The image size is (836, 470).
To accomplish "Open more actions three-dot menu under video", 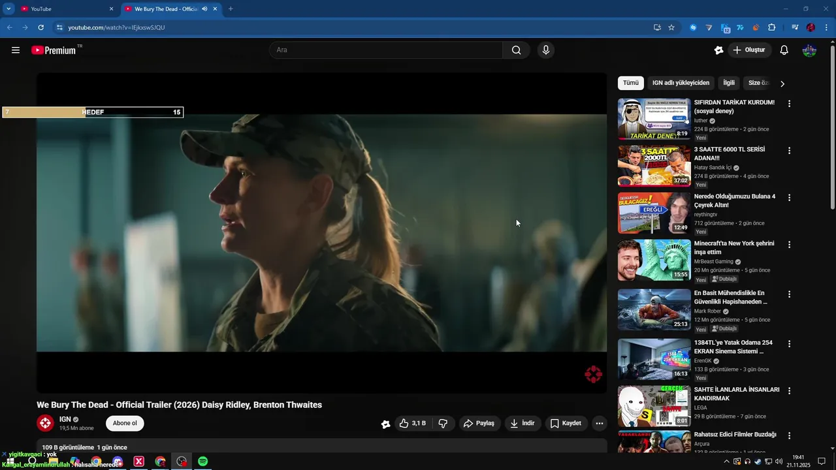I will (x=600, y=423).
